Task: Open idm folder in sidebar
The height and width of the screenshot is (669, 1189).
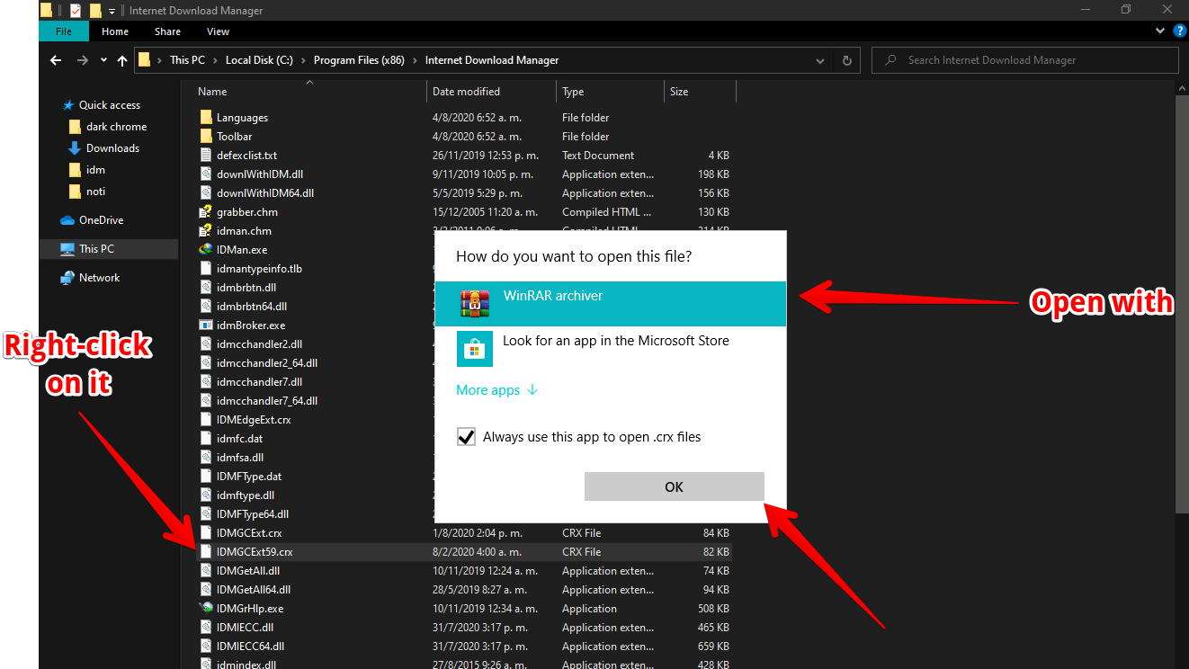Action: (95, 170)
